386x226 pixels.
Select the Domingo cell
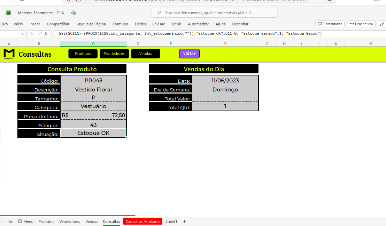225,89
